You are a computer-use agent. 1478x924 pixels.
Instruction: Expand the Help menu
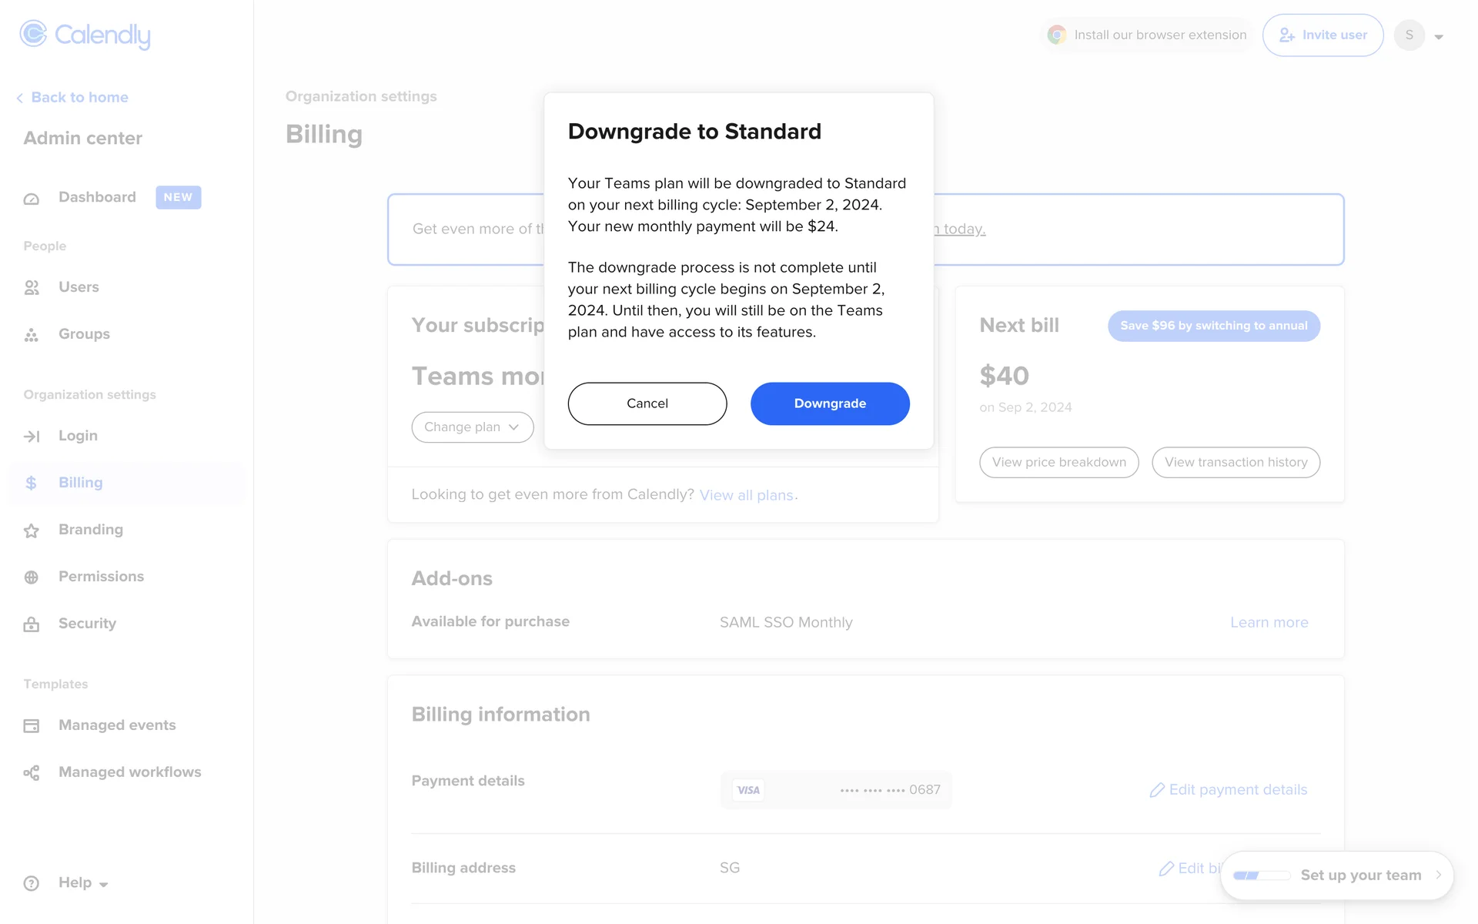(82, 883)
